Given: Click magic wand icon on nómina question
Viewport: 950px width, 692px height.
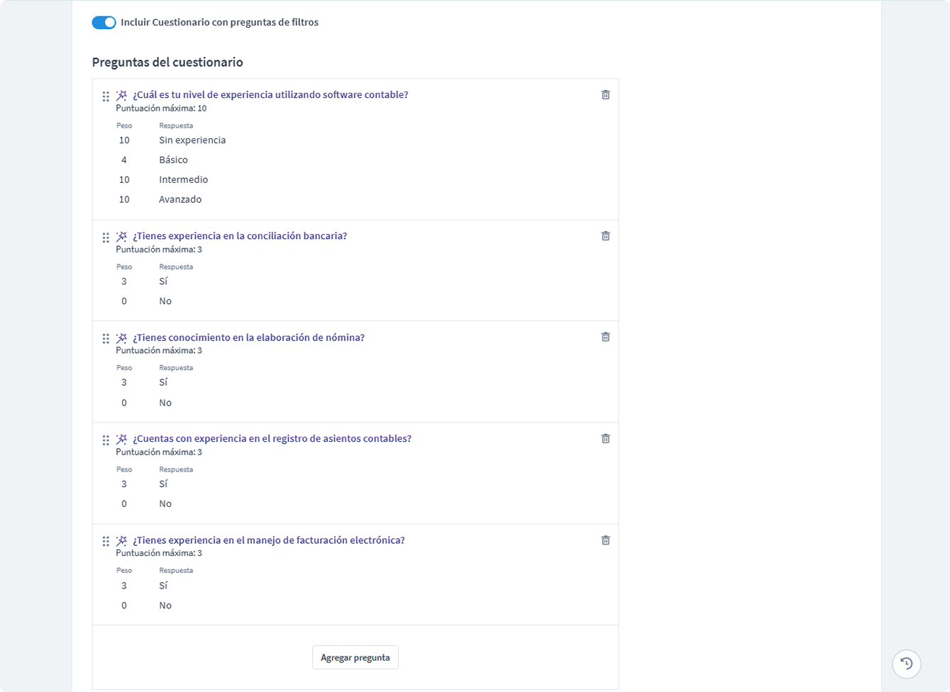Looking at the screenshot, I should pyautogui.click(x=121, y=338).
